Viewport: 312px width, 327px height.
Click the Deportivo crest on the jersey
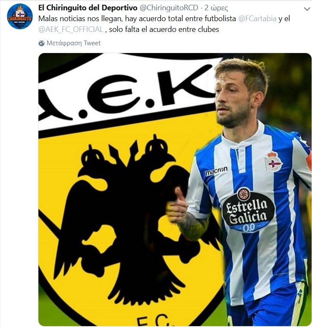coord(273,162)
